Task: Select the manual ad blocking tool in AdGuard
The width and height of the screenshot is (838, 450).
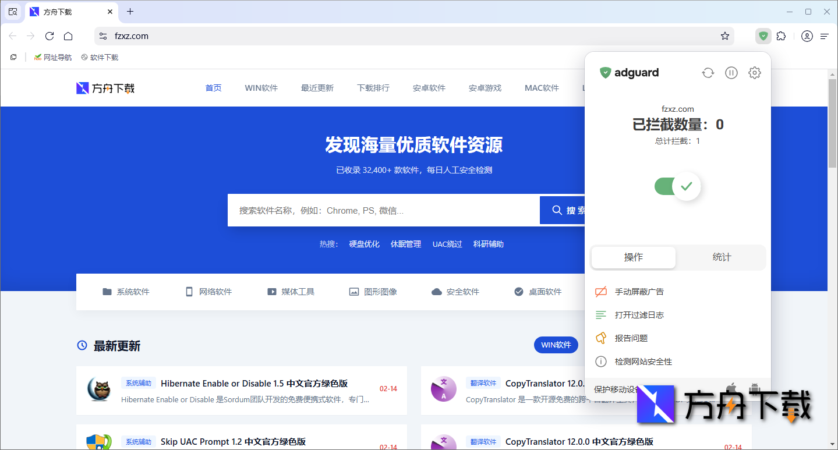Action: tap(638, 291)
